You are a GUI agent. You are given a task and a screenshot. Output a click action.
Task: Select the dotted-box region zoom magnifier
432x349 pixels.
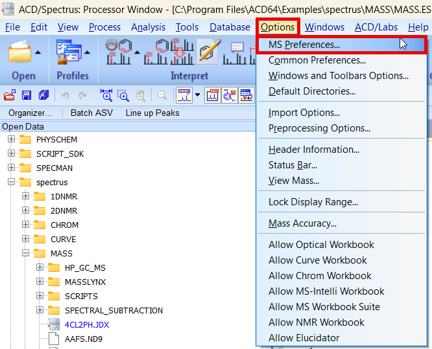pyautogui.click(x=123, y=95)
